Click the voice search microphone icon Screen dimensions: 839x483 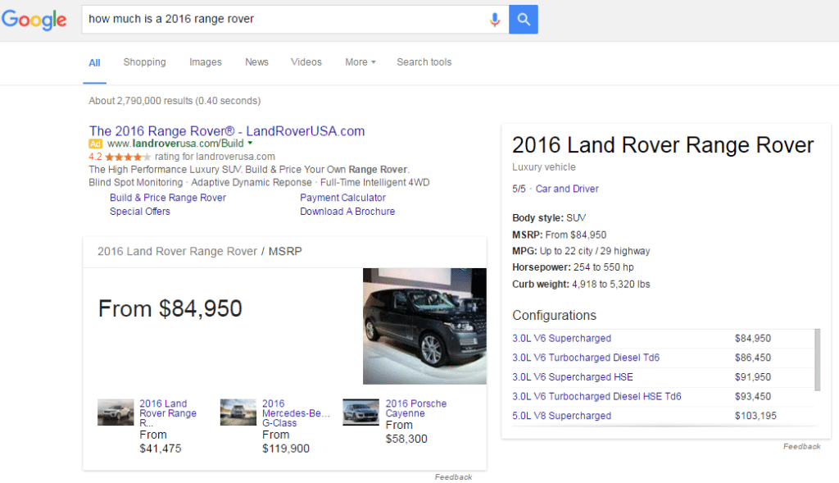(x=495, y=20)
